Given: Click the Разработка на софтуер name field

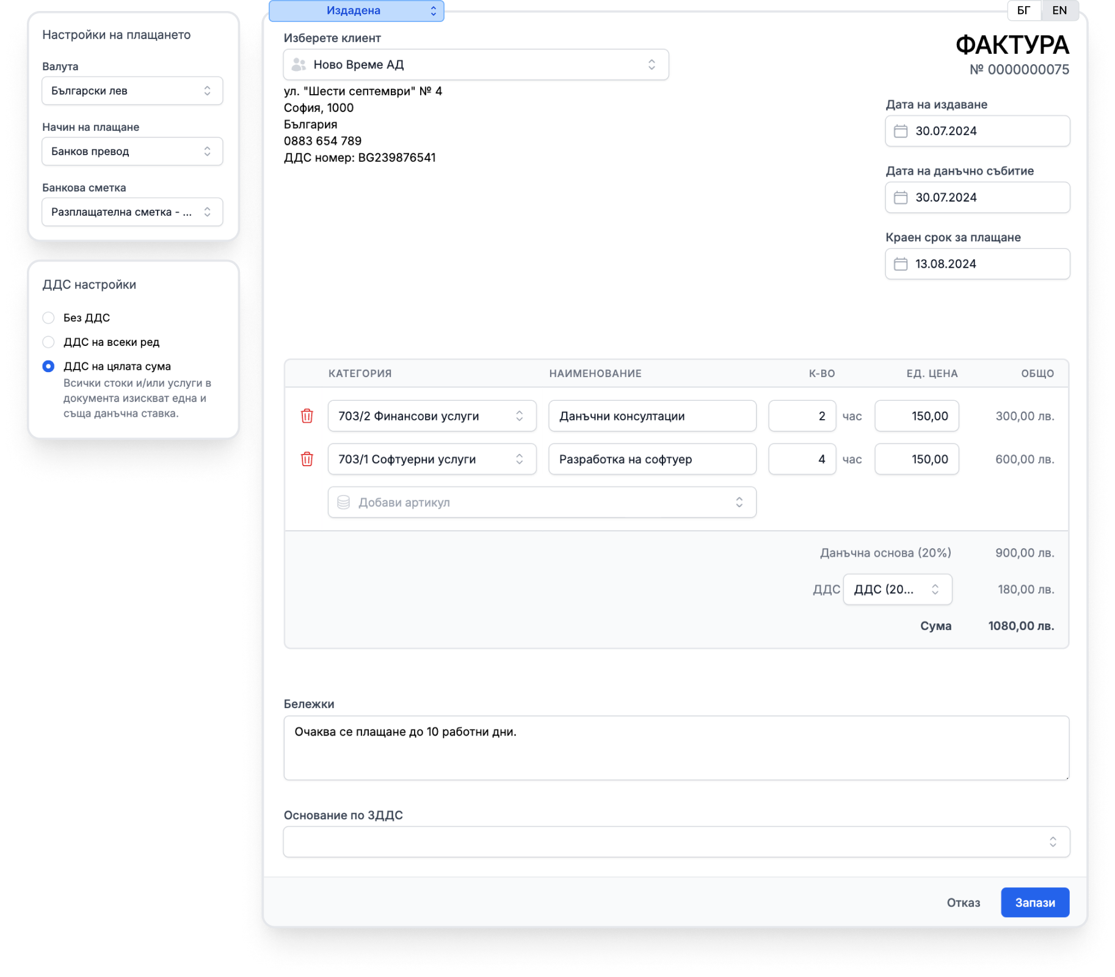Looking at the screenshot, I should pyautogui.click(x=653, y=459).
